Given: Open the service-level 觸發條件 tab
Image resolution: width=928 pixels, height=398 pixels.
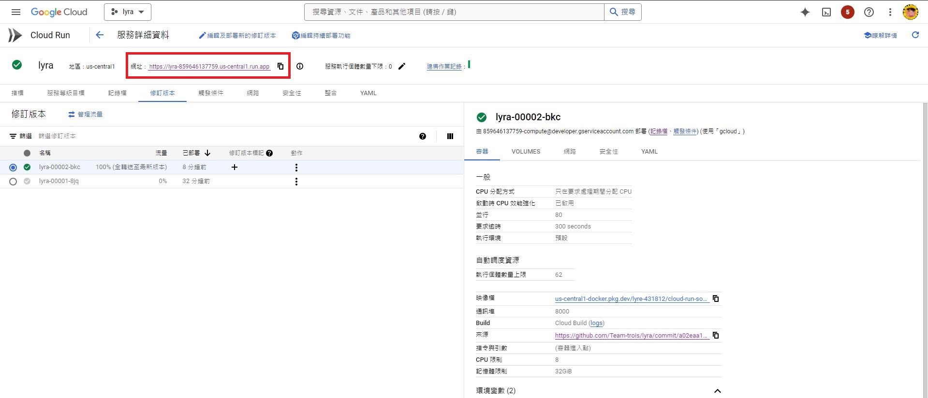Looking at the screenshot, I should pyautogui.click(x=211, y=93).
